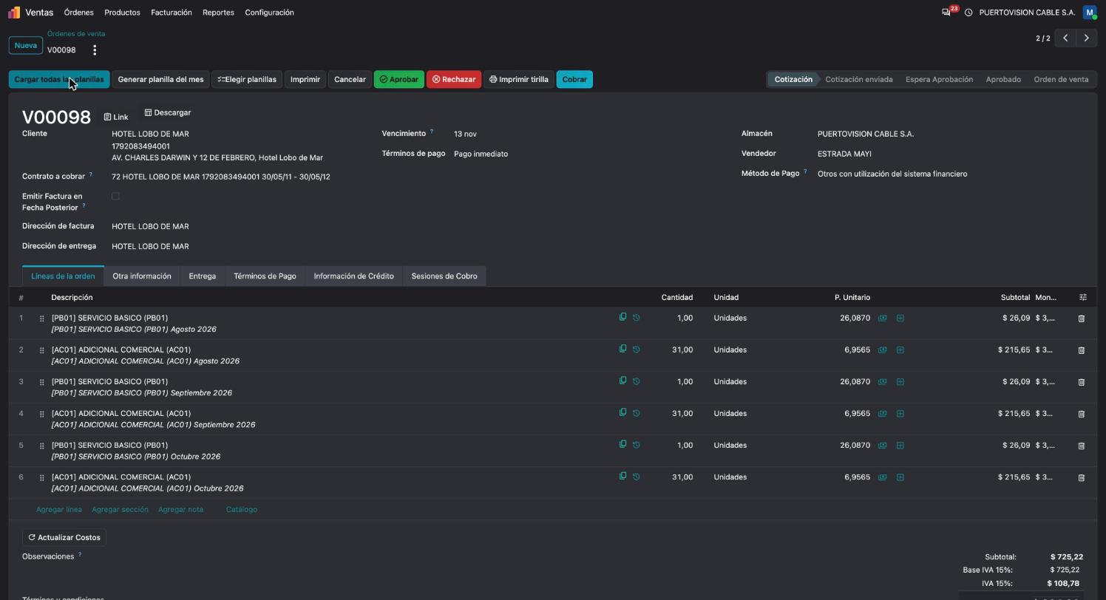Open the company switcher PUERTOVISION CABLE S.A.
The image size is (1106, 600).
pyautogui.click(x=1027, y=13)
